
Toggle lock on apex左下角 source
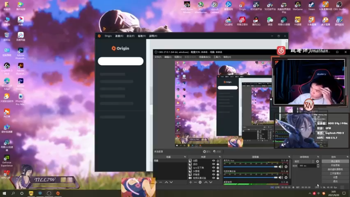point(218,168)
